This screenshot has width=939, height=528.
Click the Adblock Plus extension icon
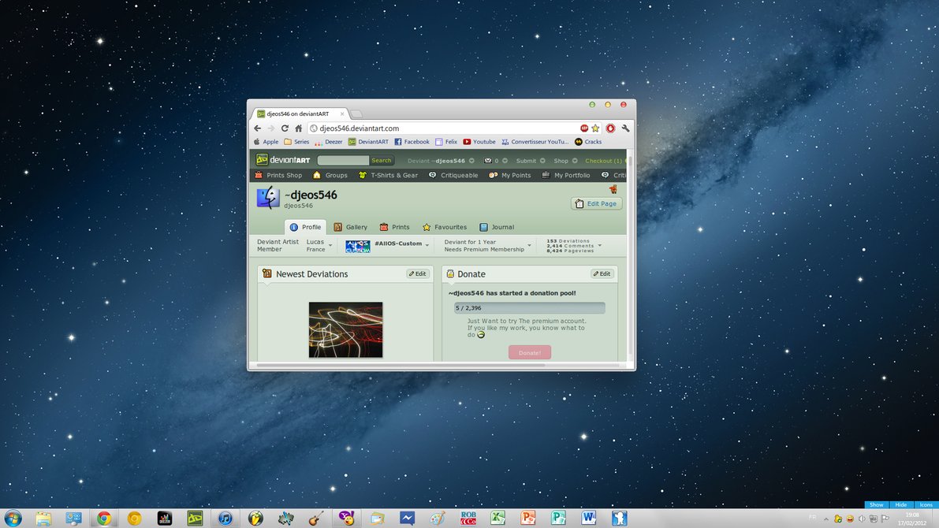pyautogui.click(x=584, y=128)
